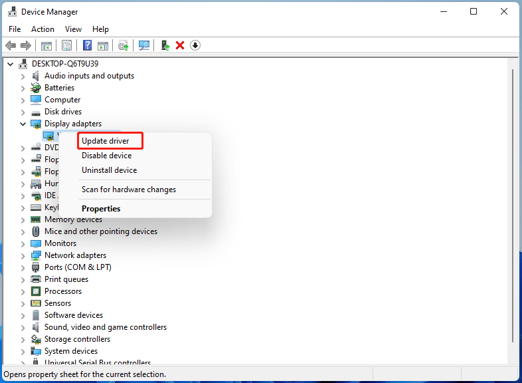Viewport: 522px width, 383px height.
Task: Open the Help menu
Action: 100,29
